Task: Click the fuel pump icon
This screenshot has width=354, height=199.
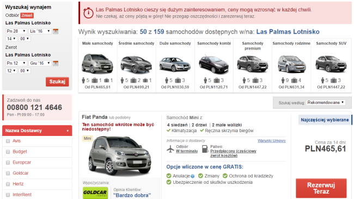Action: click(x=205, y=149)
